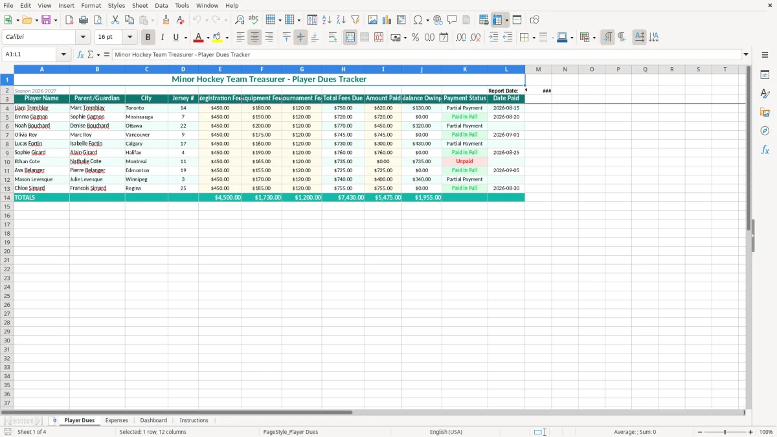The height and width of the screenshot is (437, 777).
Task: Open the Conditional Formatting dropdown arrow
Action: 594,38
